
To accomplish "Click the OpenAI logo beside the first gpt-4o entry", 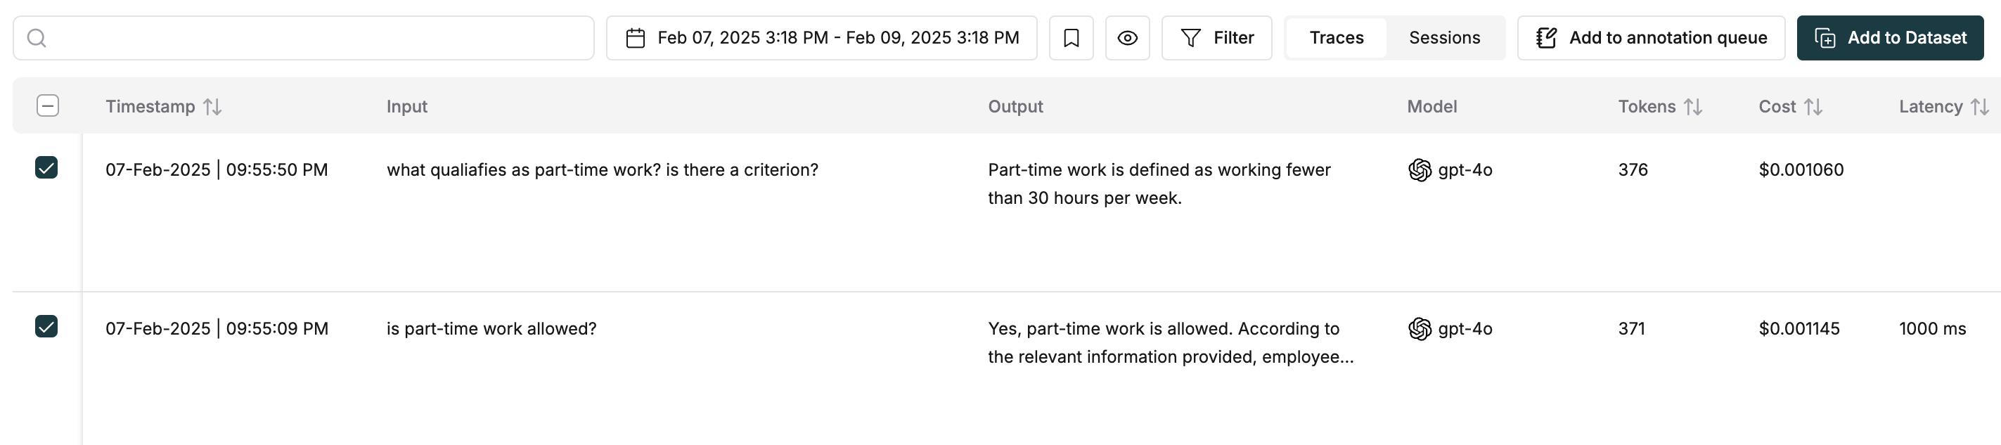I will 1421,169.
